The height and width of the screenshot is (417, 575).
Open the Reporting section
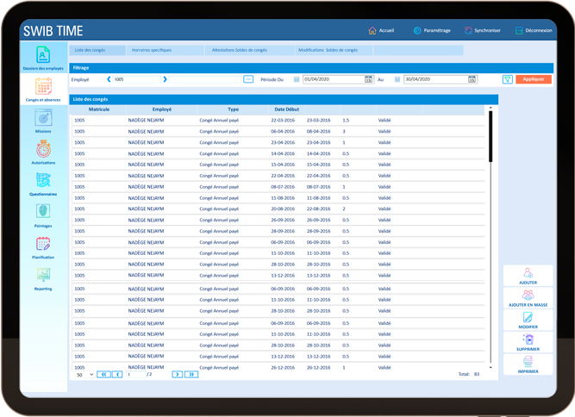point(43,277)
